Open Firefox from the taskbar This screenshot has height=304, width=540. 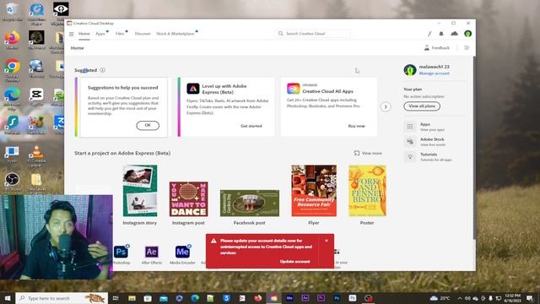(257, 298)
